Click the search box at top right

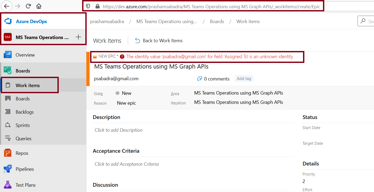pos(366,21)
